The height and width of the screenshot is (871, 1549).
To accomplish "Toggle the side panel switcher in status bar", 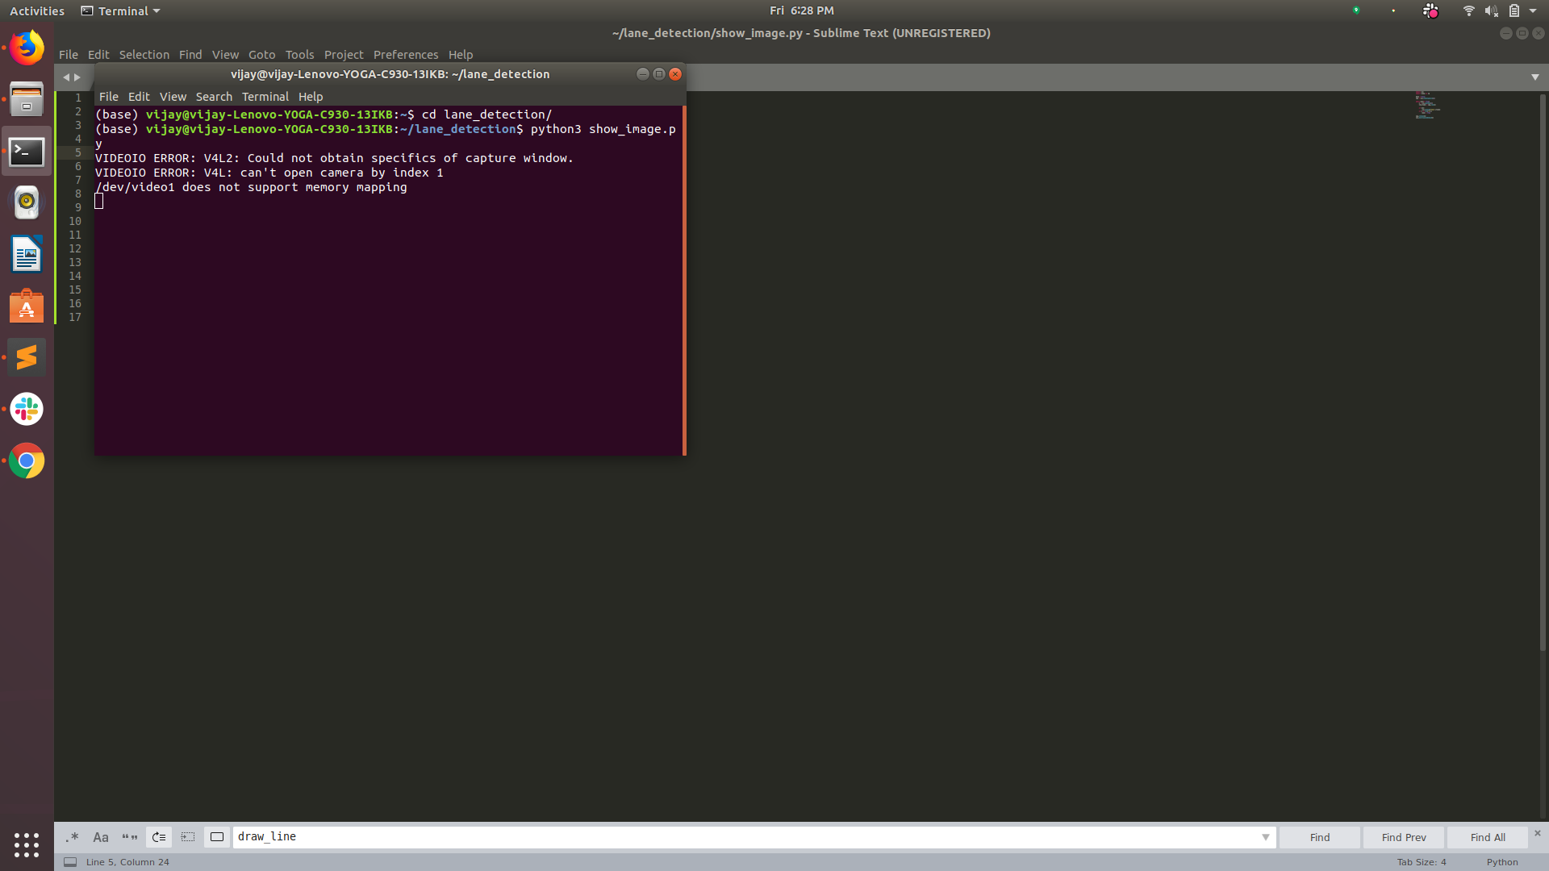I will (70, 862).
